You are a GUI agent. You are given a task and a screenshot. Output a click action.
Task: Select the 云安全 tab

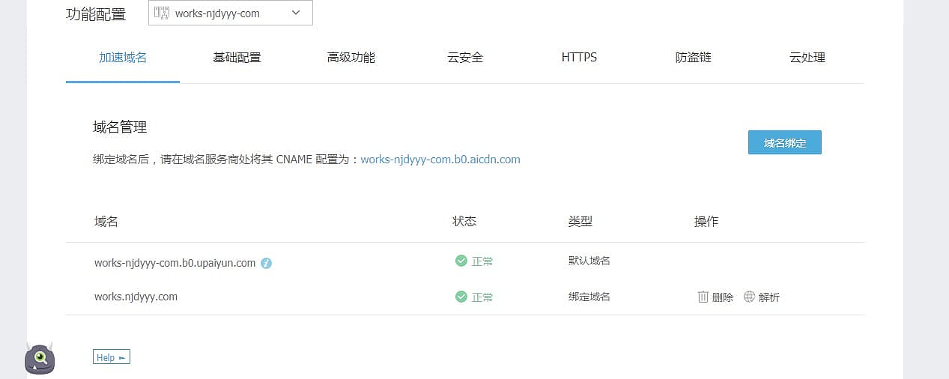465,58
